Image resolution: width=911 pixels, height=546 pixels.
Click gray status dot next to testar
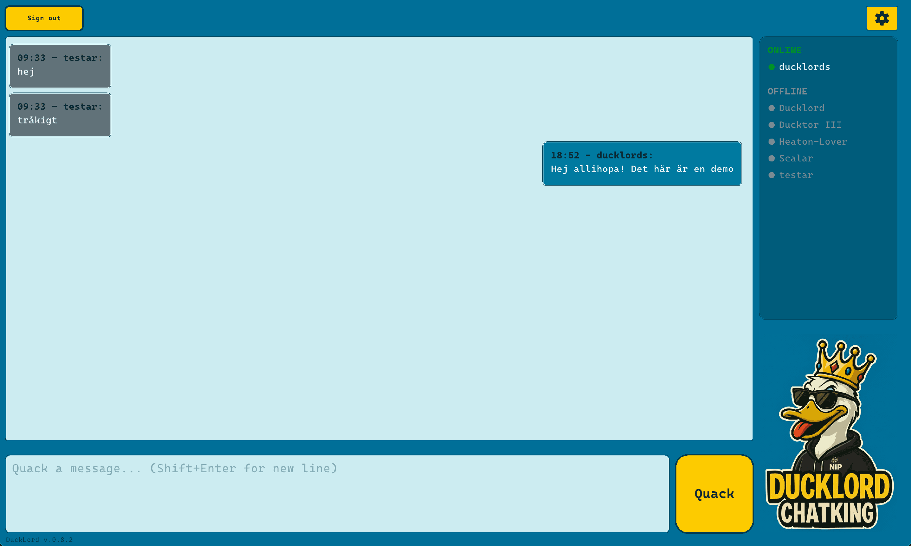pos(772,175)
